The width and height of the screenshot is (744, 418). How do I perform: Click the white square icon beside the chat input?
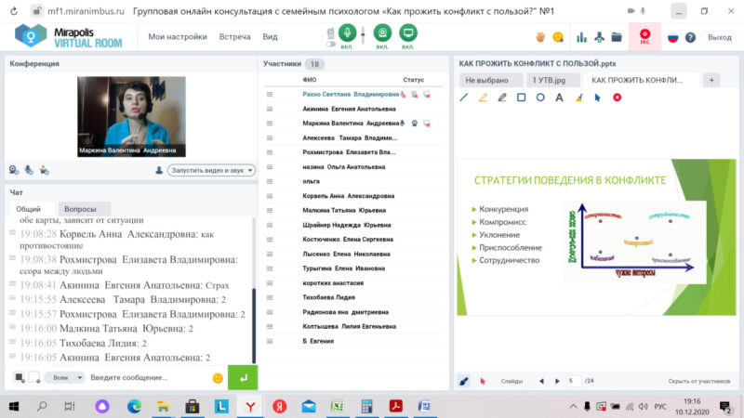click(x=34, y=377)
